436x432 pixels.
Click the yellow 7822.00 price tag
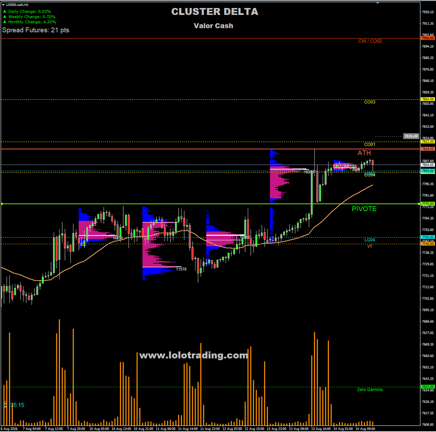tap(428, 142)
